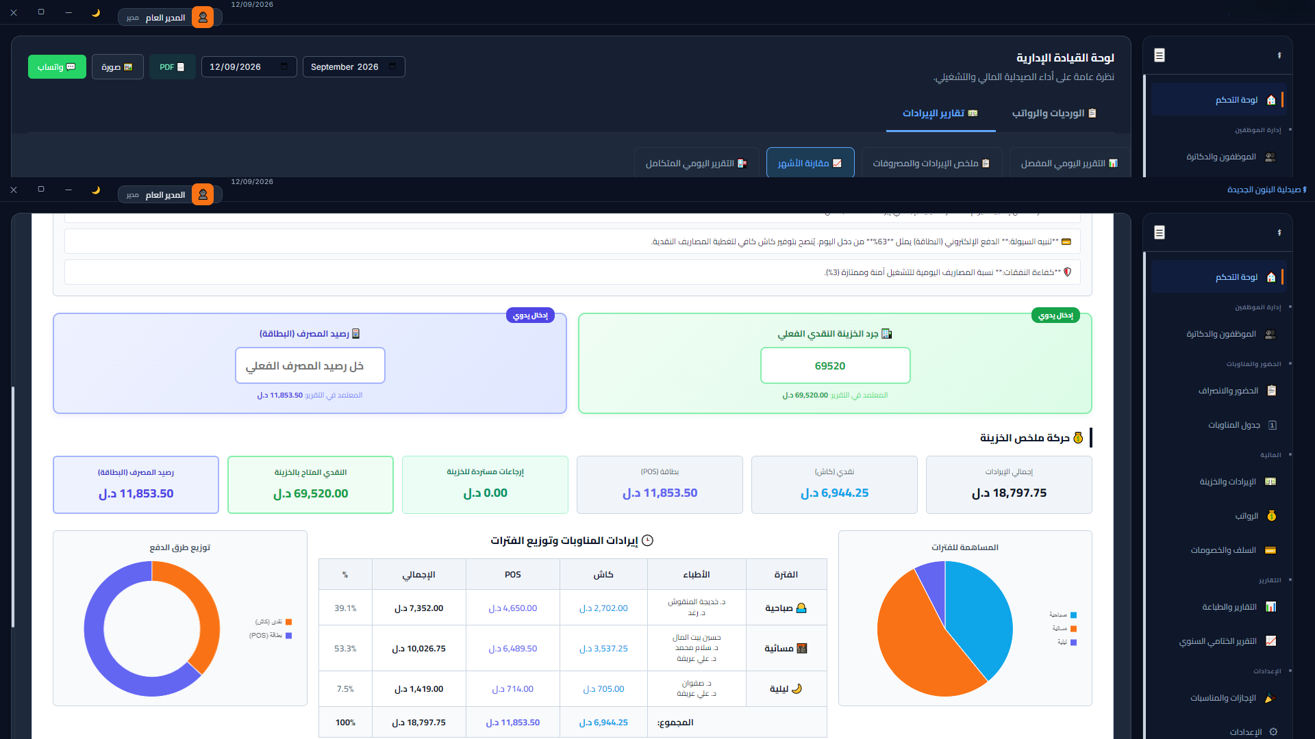Open التقرير الختامي السنوي icon
Image resolution: width=1315 pixels, height=739 pixels.
click(x=1271, y=641)
